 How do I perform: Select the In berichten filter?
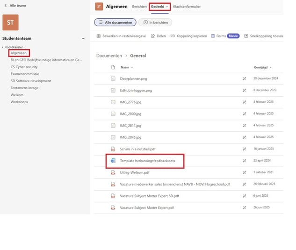155,22
